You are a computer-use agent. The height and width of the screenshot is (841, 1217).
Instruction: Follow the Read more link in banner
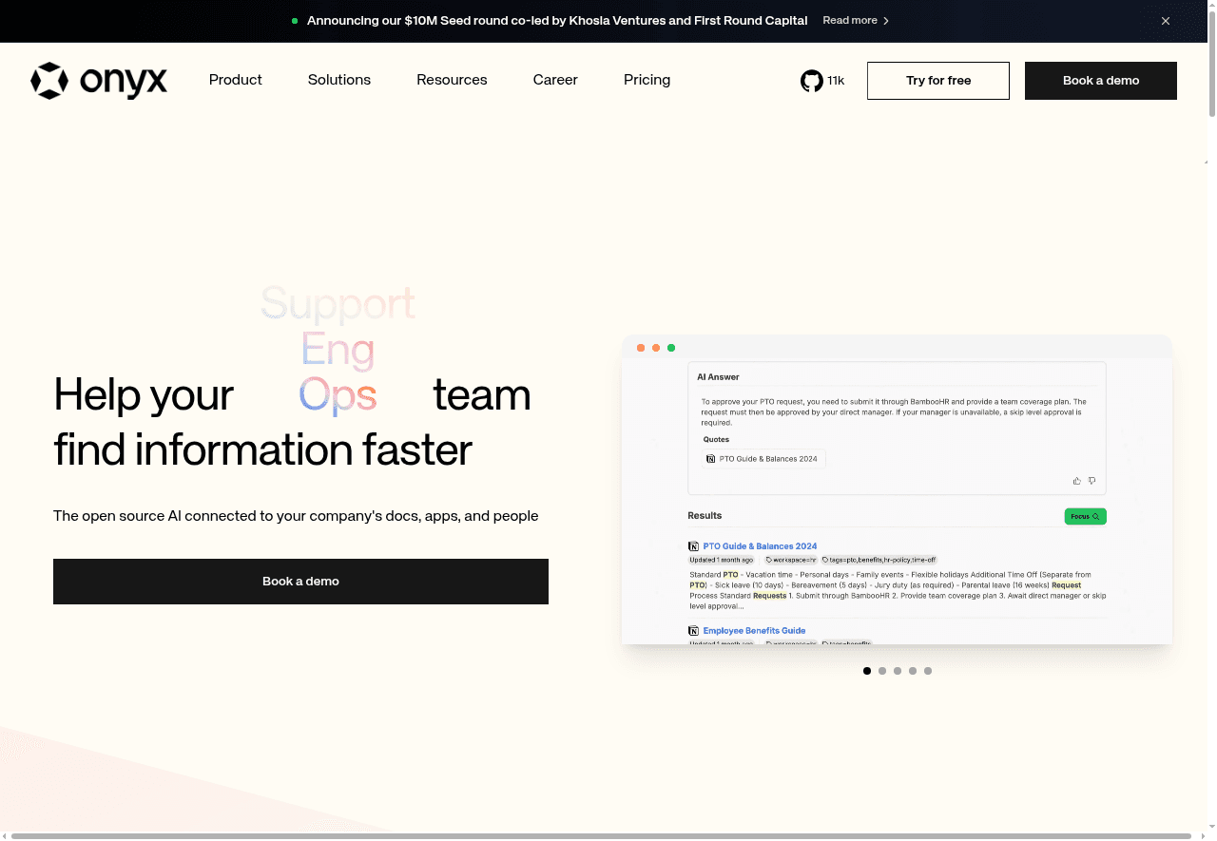(855, 20)
